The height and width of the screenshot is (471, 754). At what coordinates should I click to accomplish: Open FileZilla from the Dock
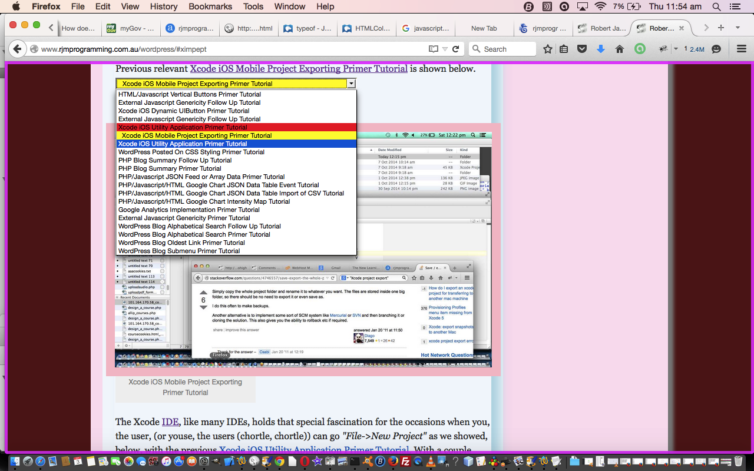click(406, 462)
